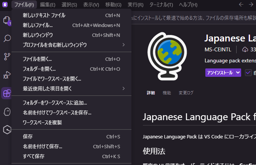Image resolution: width=256 pixels, height=165 pixels.
Task: Switch to the 変更ログ tab
Action: 186,93
